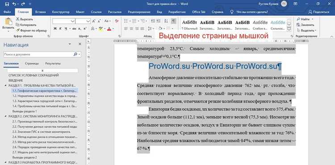The image size is (335, 165).
Task: Switch to Конструктор ribbon tab
Action: click(61, 12)
